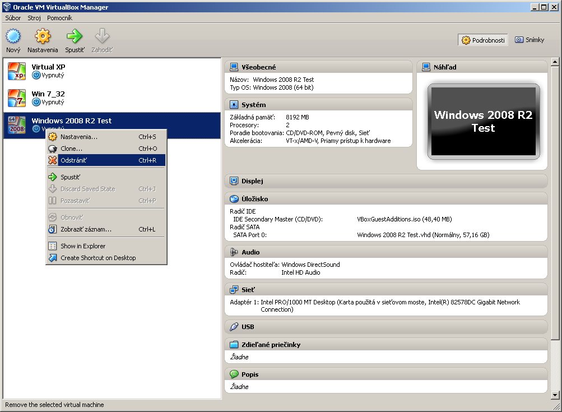Image resolution: width=562 pixels, height=412 pixels.
Task: Open the Súbor menu
Action: 12,17
